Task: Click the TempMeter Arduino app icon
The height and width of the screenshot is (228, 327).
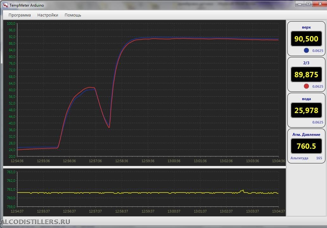Action: click(5, 5)
